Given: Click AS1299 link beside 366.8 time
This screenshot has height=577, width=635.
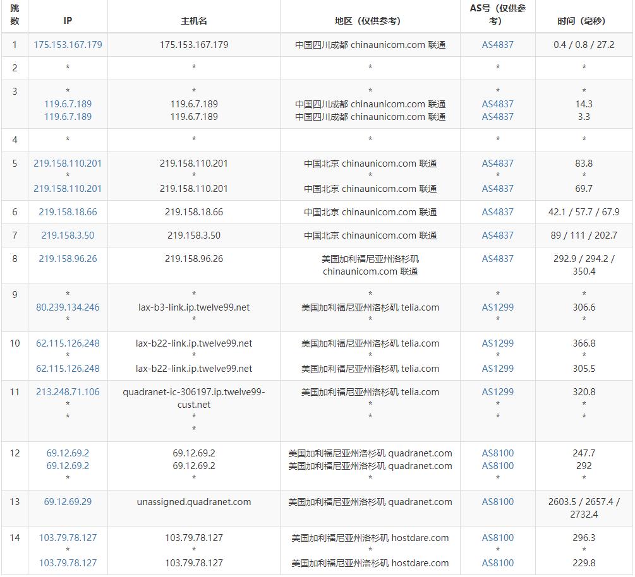Looking at the screenshot, I should click(x=497, y=343).
